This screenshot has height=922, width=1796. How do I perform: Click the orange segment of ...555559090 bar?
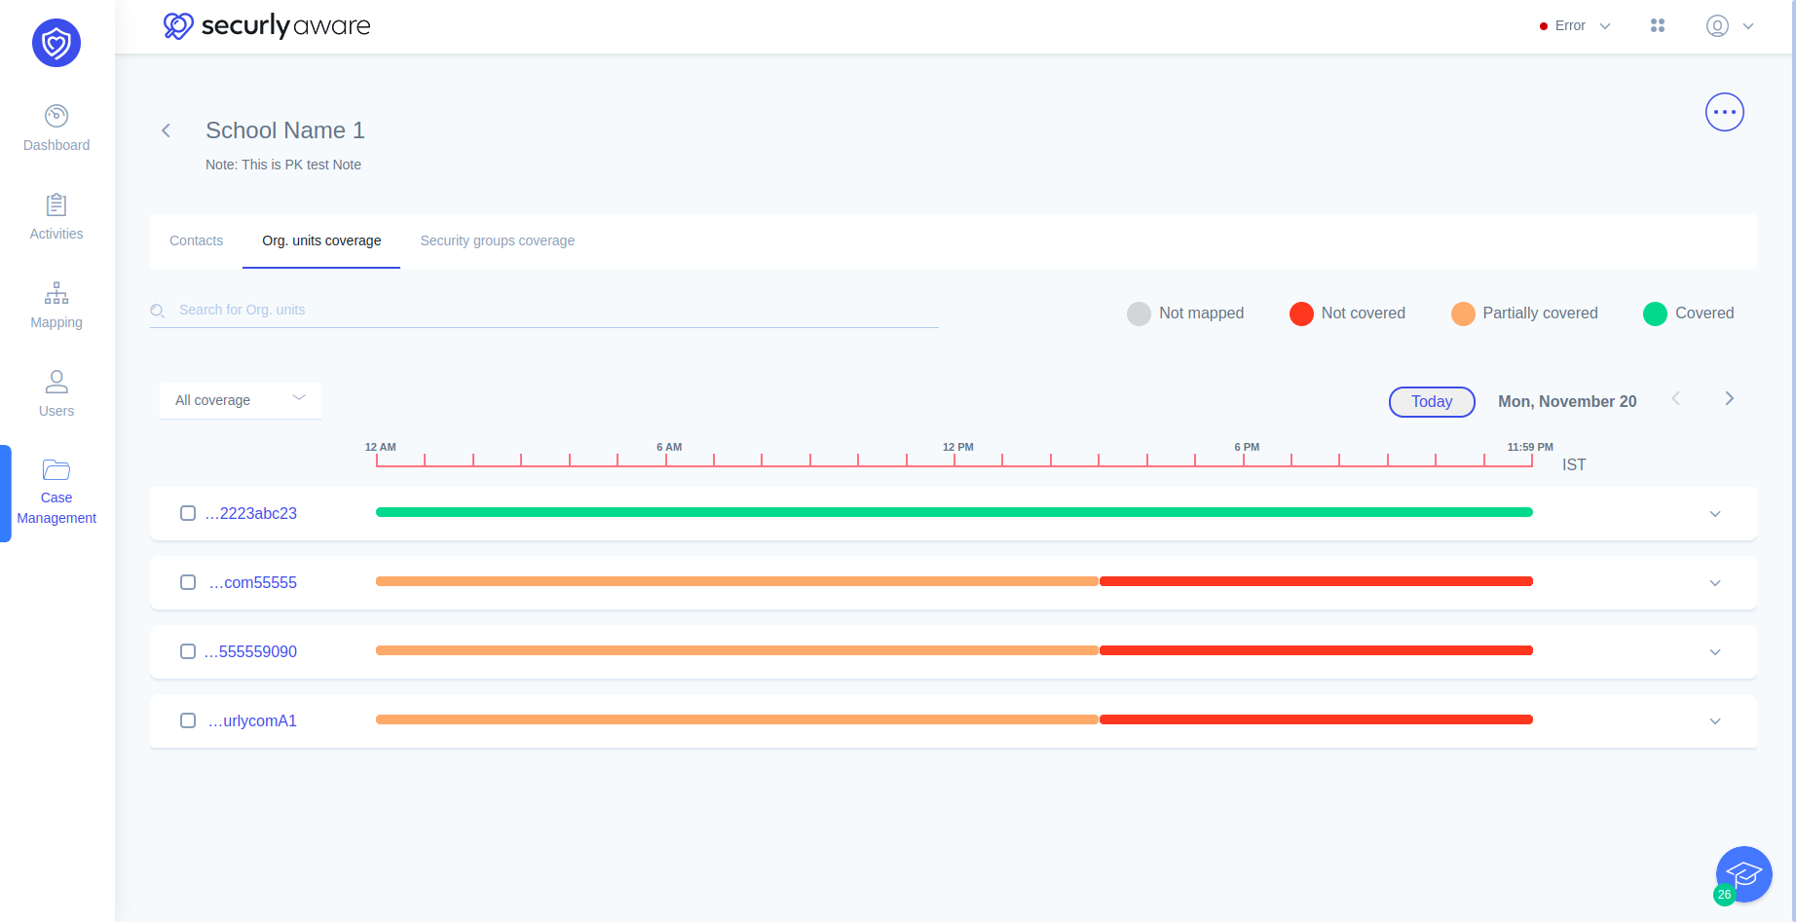(x=737, y=650)
